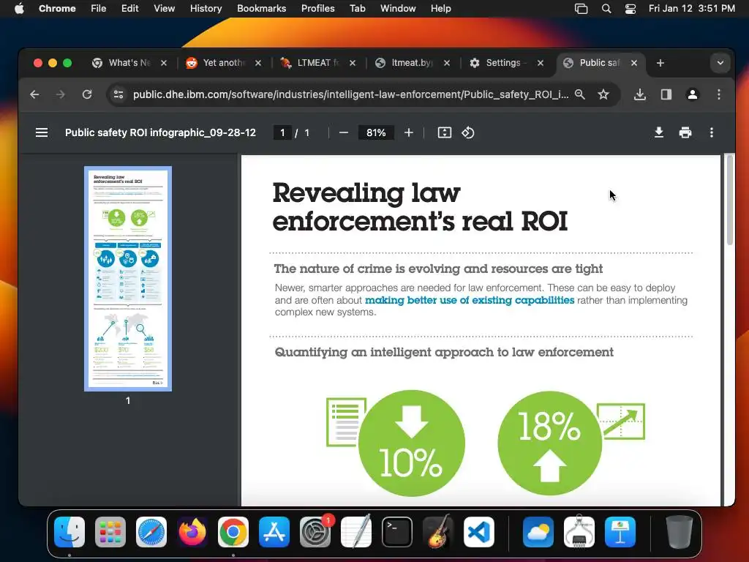
Task: Click the page number input field
Action: tap(282, 132)
